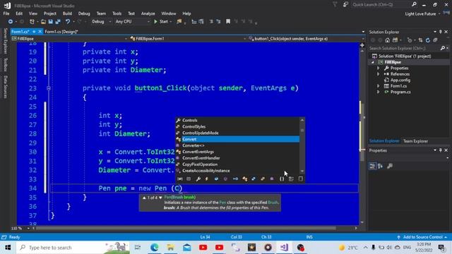The height and width of the screenshot is (254, 452).
Task: Open Microsoft Edge from the taskbar
Action: (154, 248)
